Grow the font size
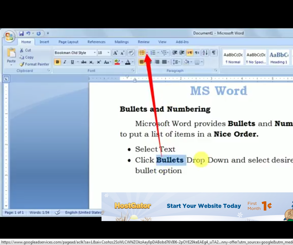Viewport: 293px width, 245px height. point(115,53)
